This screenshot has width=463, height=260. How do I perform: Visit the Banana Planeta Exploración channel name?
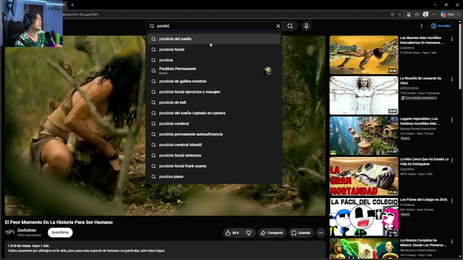(418, 129)
